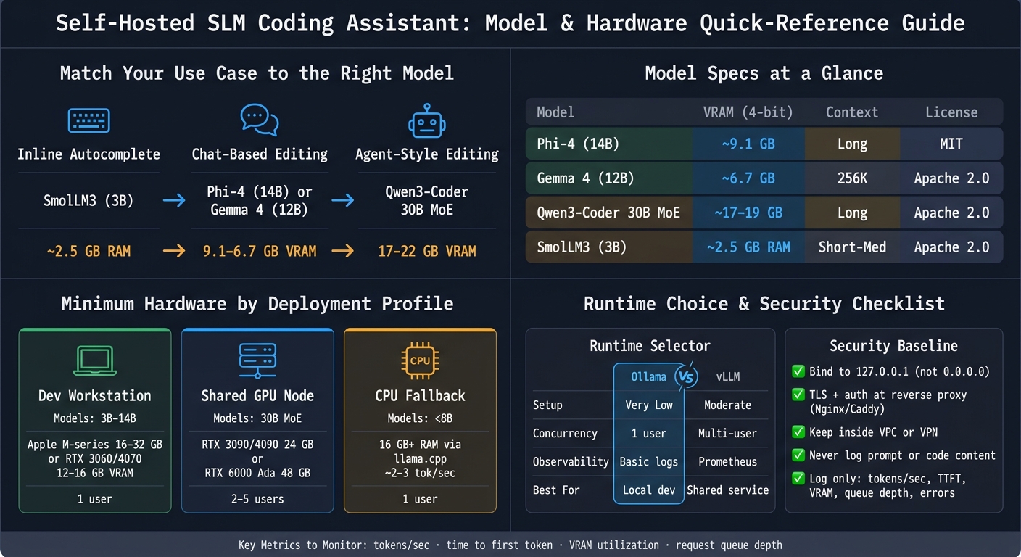
Task: Click the checkmark beside Keep inside VPC or VPN
Action: click(x=798, y=432)
